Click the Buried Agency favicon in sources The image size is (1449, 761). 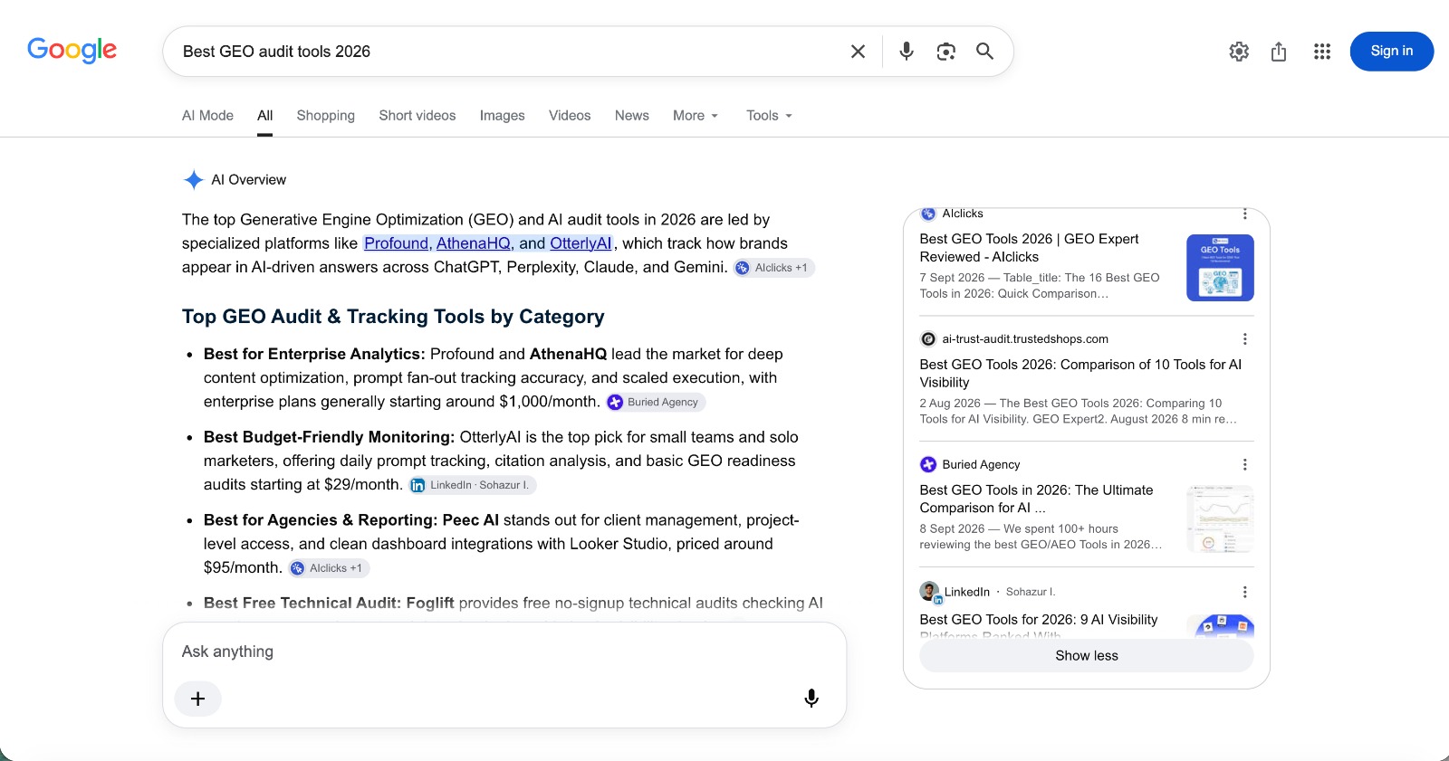[928, 464]
